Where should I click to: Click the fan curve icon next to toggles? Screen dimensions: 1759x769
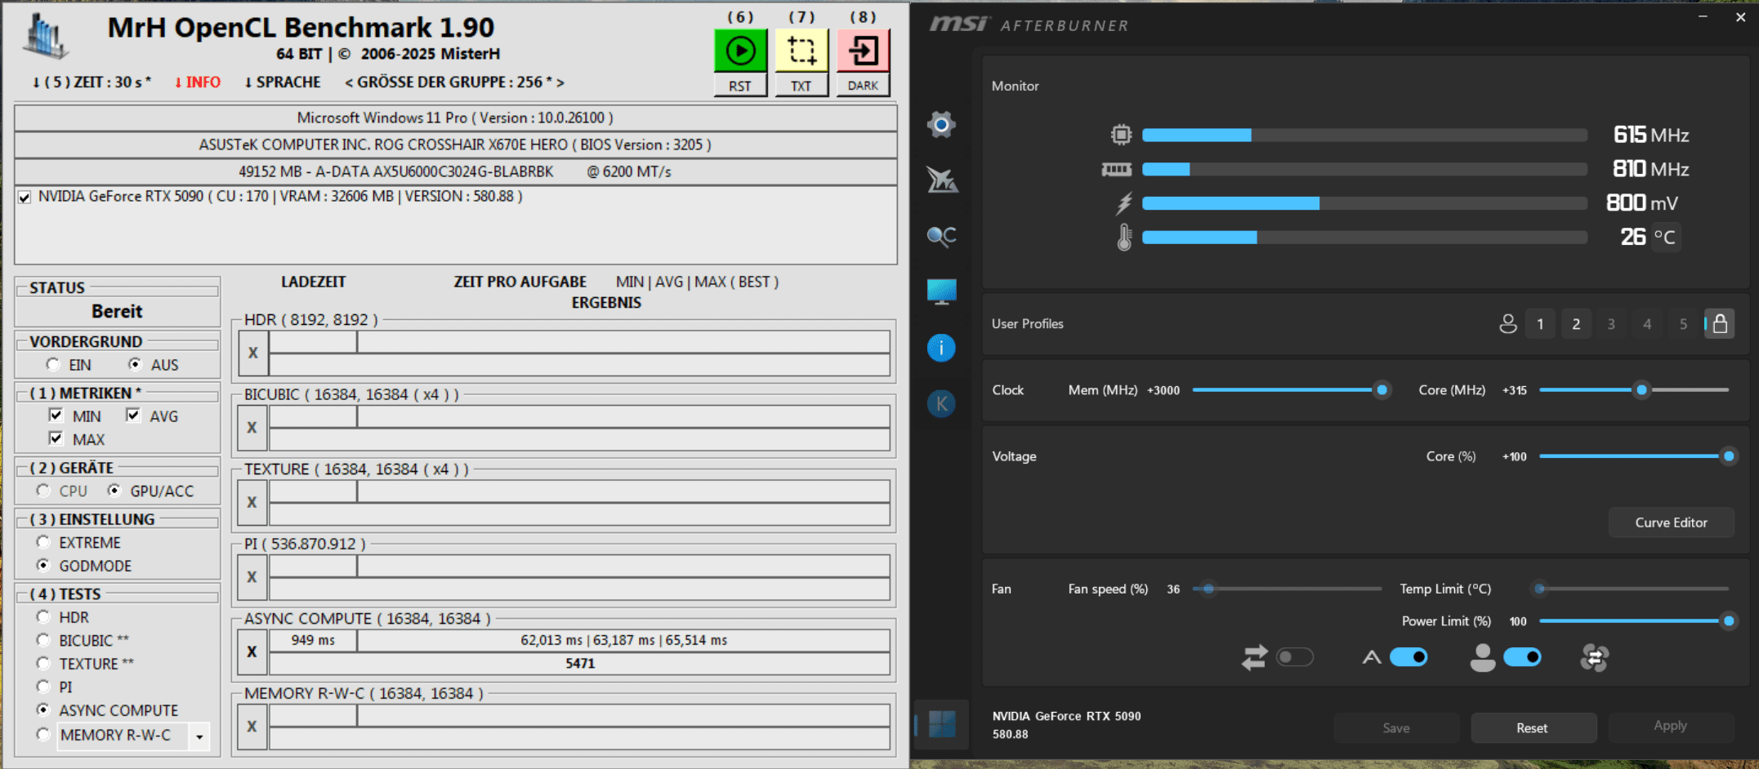1594,657
